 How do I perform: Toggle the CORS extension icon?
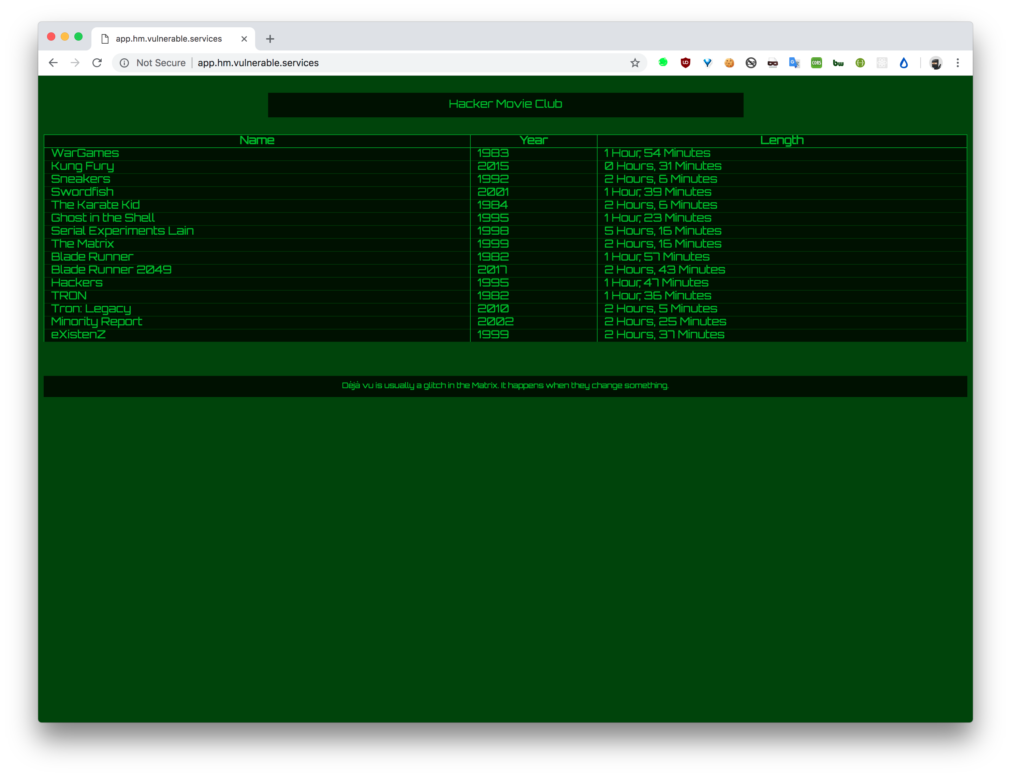pos(816,63)
